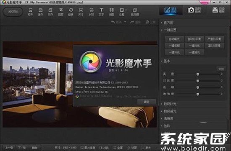Image resolution: width=231 pixels, height=151 pixels.
Task: Apply One-key Sharpen (一键锐化)
Action: (x=194, y=46)
